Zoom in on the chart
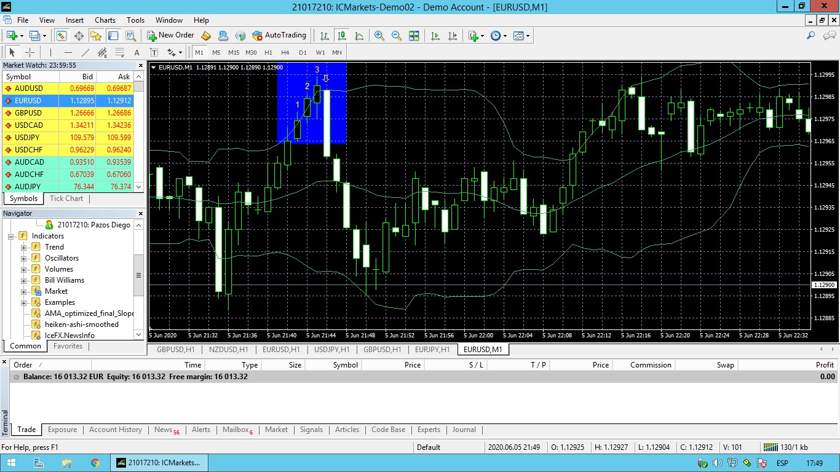The width and height of the screenshot is (840, 472). pyautogui.click(x=379, y=36)
